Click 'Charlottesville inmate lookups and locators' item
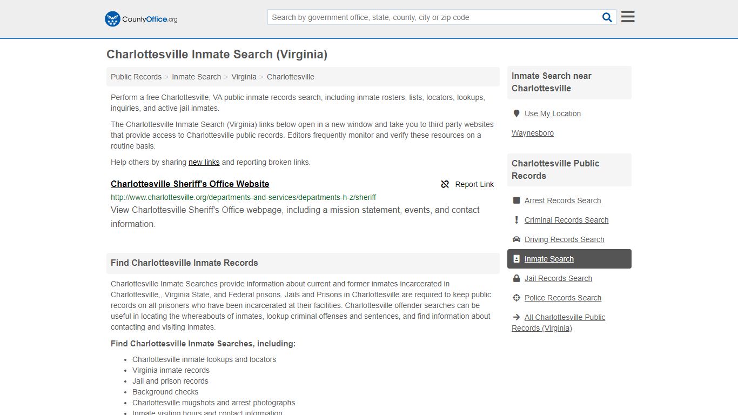 coord(204,359)
